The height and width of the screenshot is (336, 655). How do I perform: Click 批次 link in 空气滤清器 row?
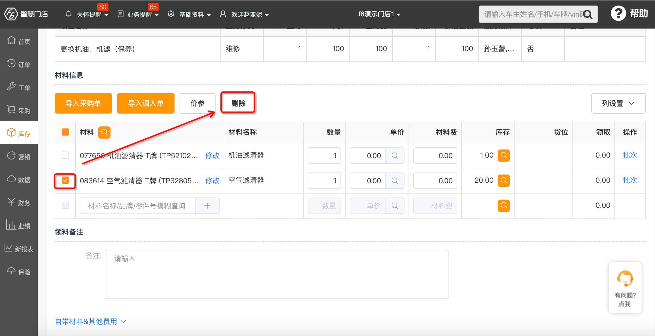click(x=630, y=180)
